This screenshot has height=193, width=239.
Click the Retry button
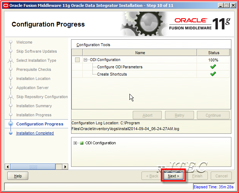[180, 115]
